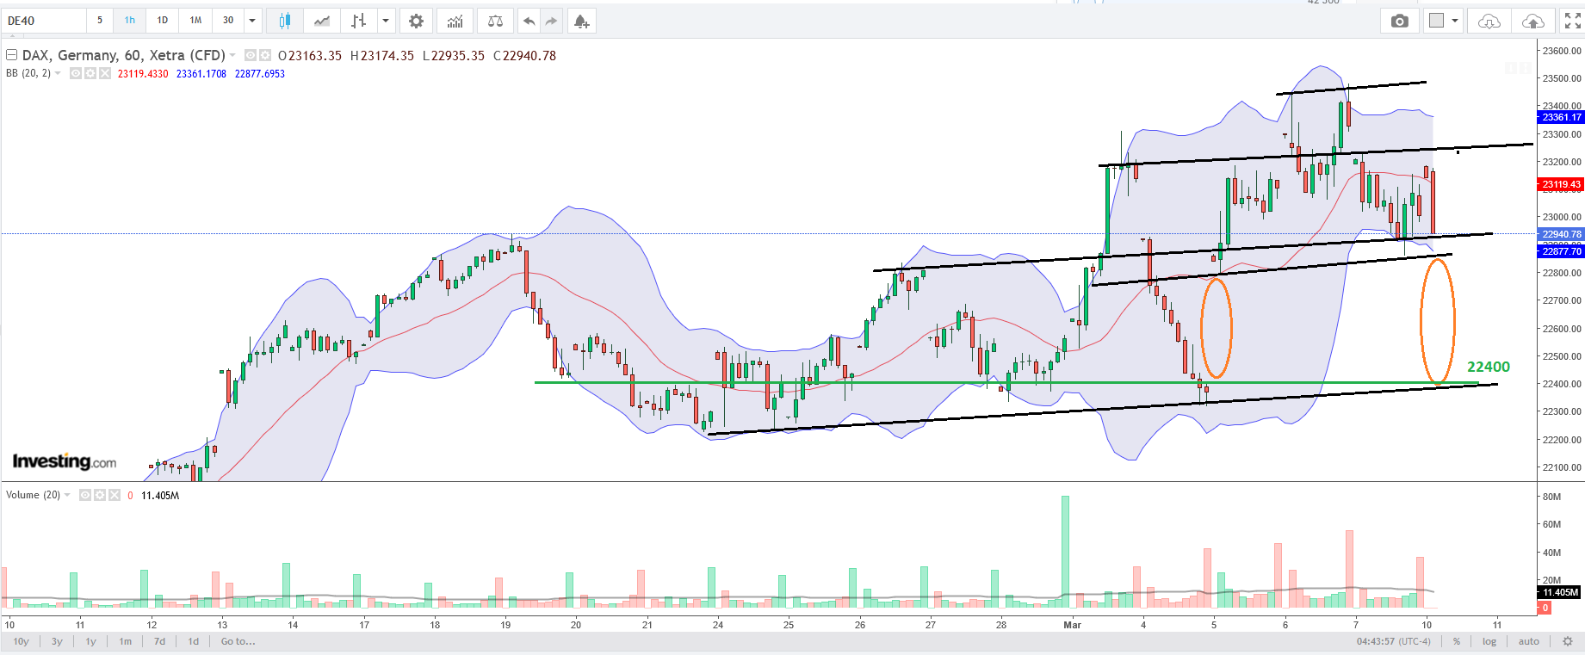Click the layout square swatch

[1436, 21]
